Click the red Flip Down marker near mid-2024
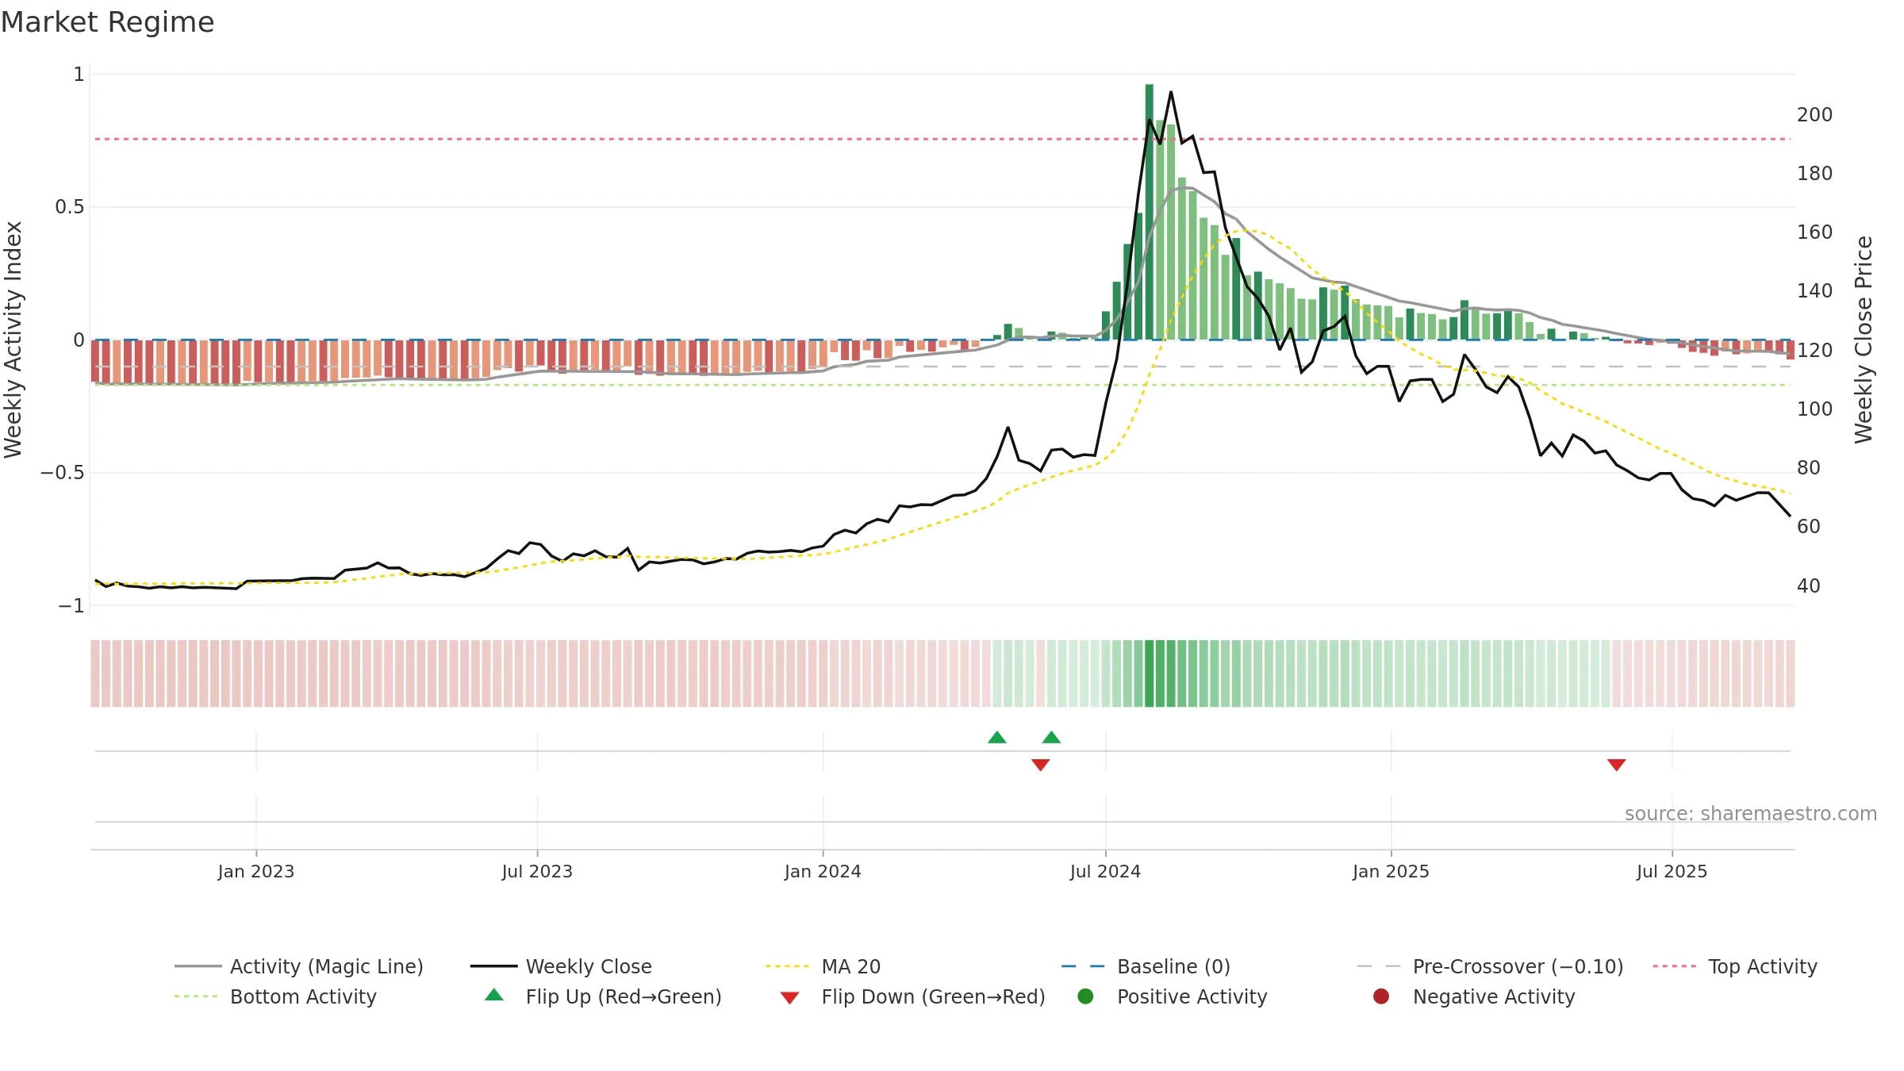 pos(1041,765)
